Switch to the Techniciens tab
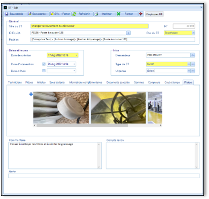 (15, 82)
